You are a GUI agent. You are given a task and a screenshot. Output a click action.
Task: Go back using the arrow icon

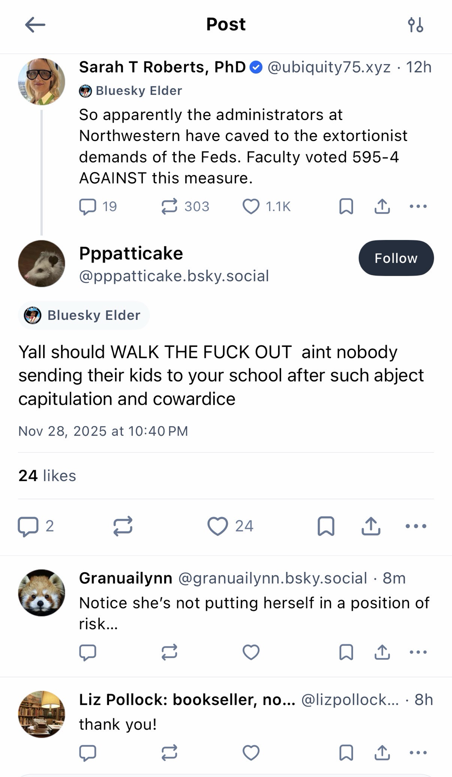35,25
